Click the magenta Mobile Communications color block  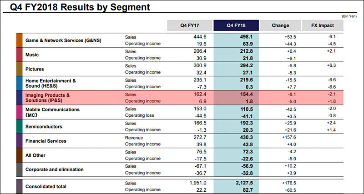20,112
